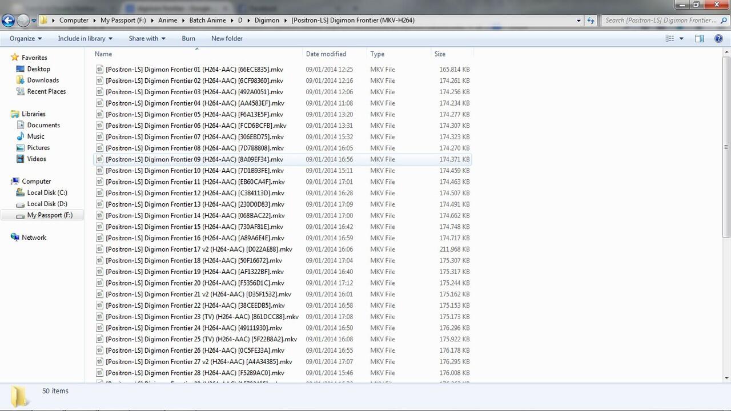Viewport: 731px width, 411px height.
Task: Click the folder icon in the details pane
Action: (x=19, y=396)
